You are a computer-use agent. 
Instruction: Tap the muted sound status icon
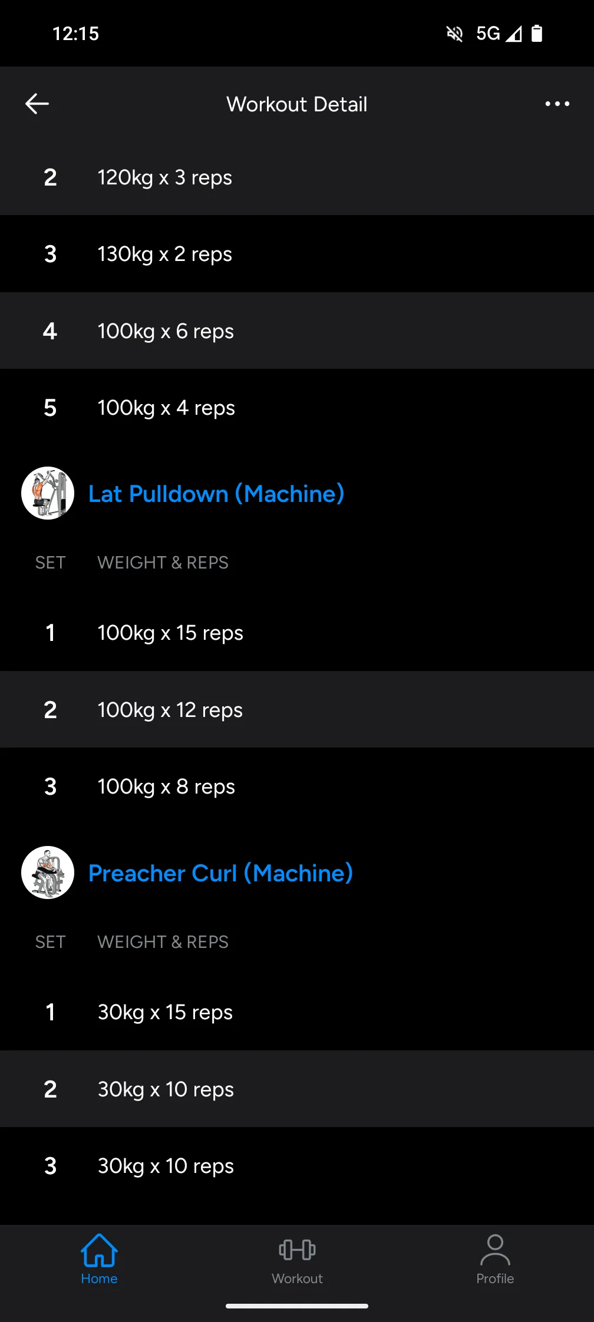click(454, 34)
